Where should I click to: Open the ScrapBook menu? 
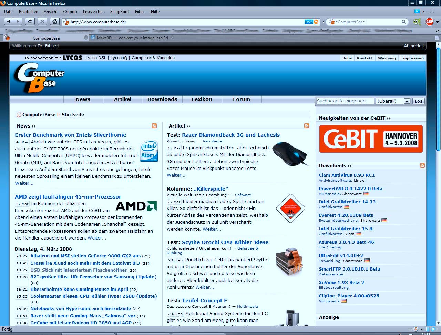[x=120, y=12]
